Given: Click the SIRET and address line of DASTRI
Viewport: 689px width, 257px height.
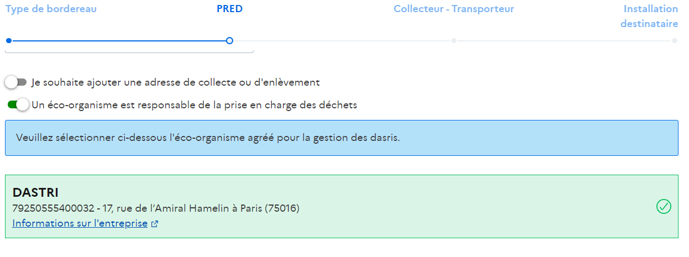Looking at the screenshot, I should coord(156,208).
